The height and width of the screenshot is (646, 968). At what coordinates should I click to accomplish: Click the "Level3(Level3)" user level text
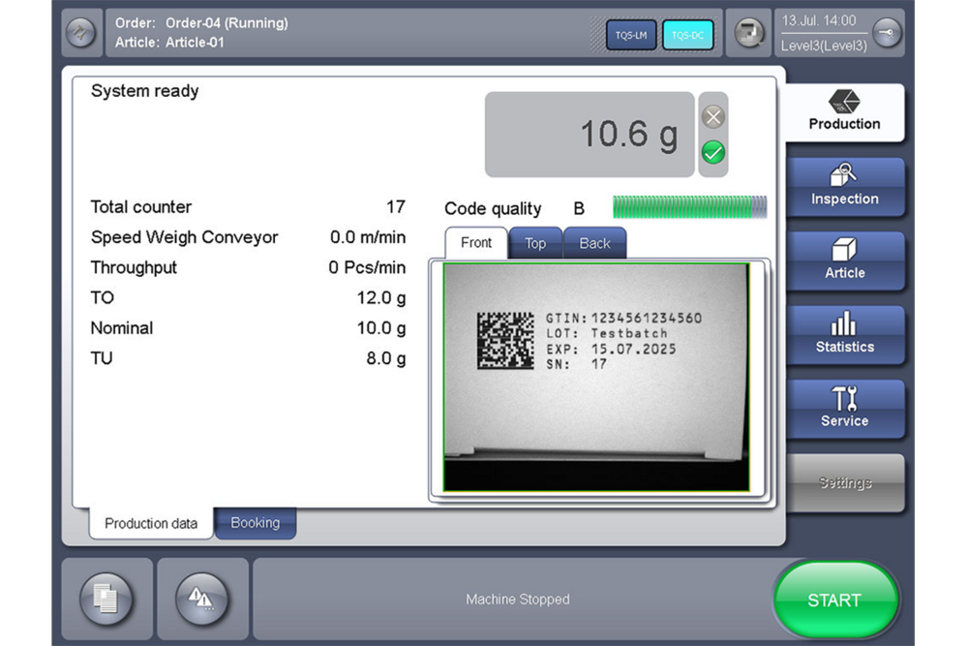pyautogui.click(x=824, y=46)
